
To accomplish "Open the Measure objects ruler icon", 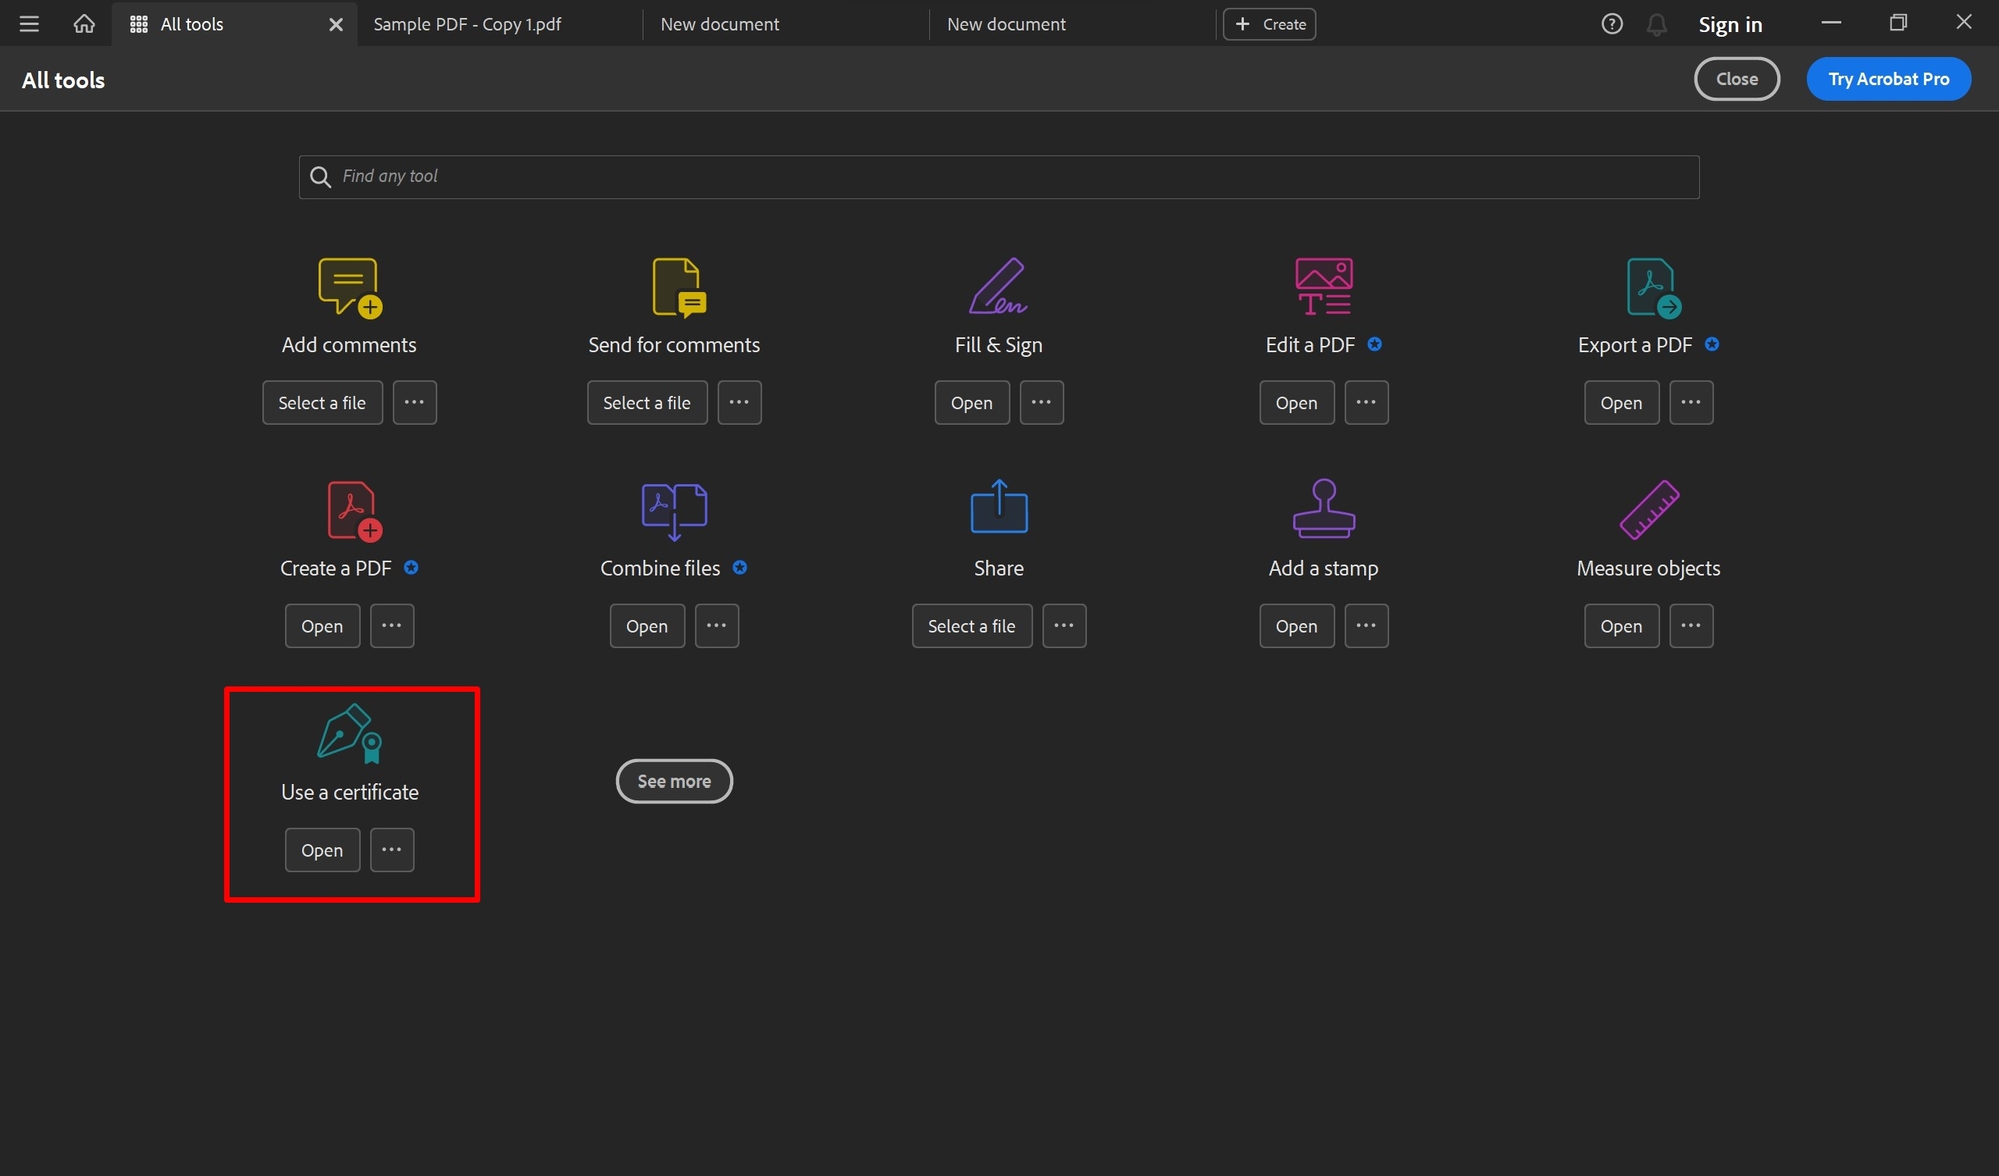I will 1648,509.
